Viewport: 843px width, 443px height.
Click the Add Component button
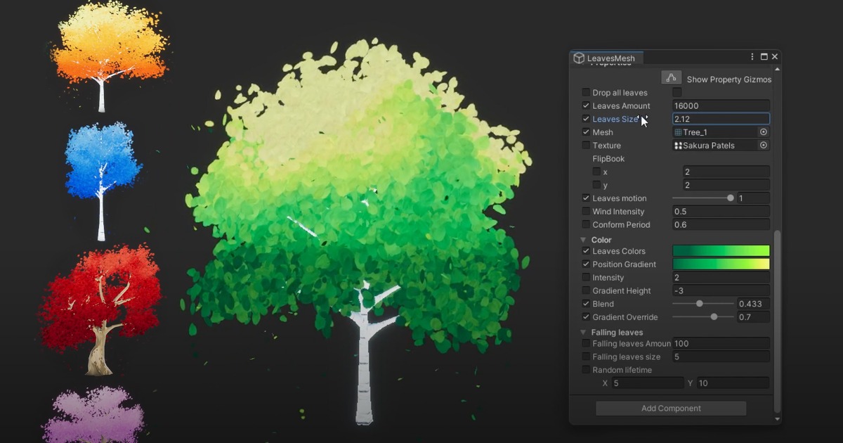click(671, 408)
